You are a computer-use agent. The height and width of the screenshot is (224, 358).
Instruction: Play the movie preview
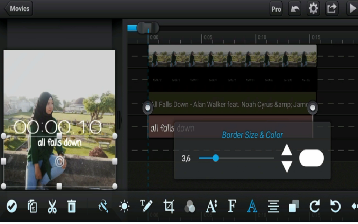coord(352,9)
